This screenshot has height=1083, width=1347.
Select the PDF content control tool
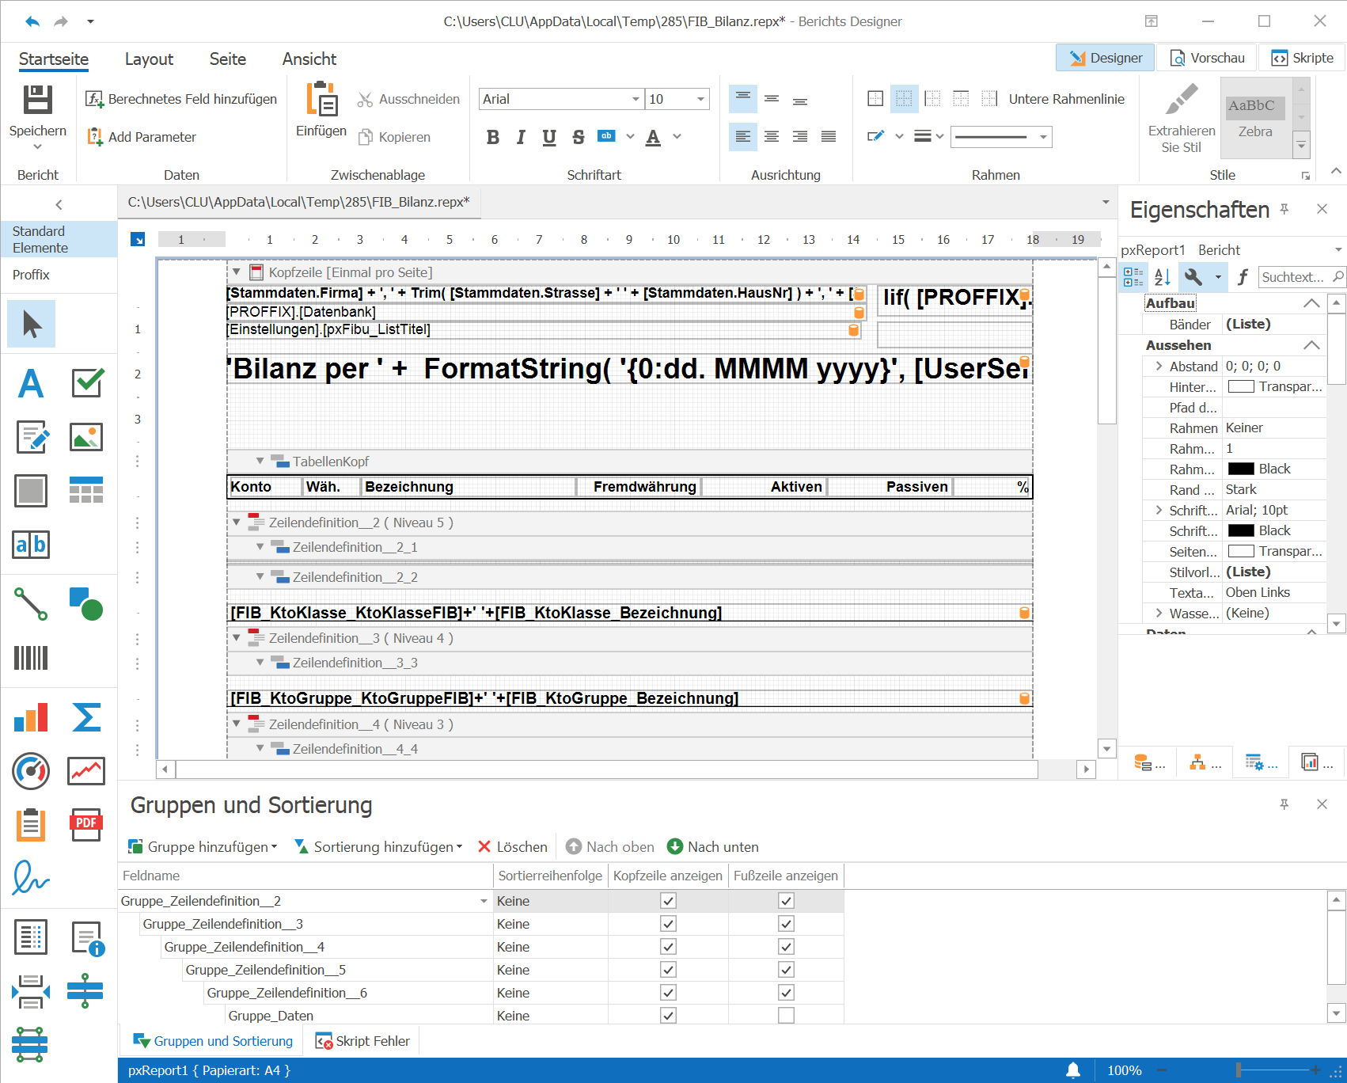click(86, 825)
